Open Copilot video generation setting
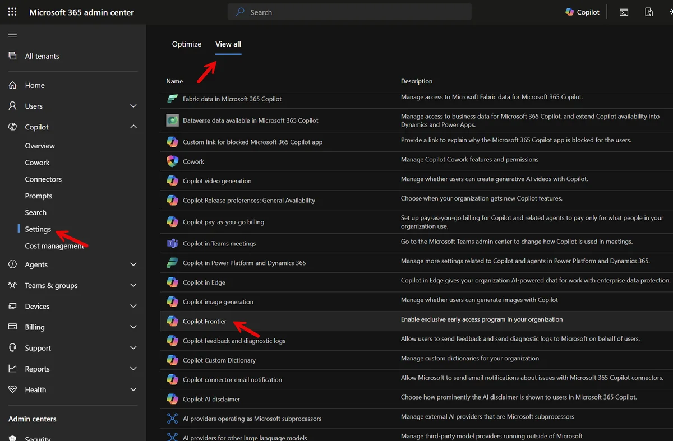The image size is (673, 441). 217,181
